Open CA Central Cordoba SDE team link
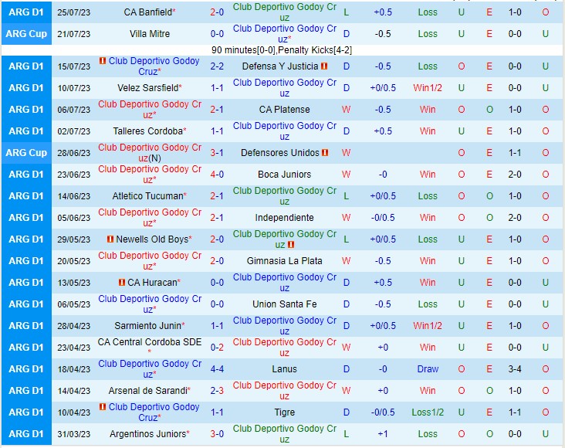 point(150,342)
